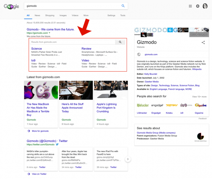
Task: Click Twitter source under 6 mins ago
Action: (x=42, y=167)
